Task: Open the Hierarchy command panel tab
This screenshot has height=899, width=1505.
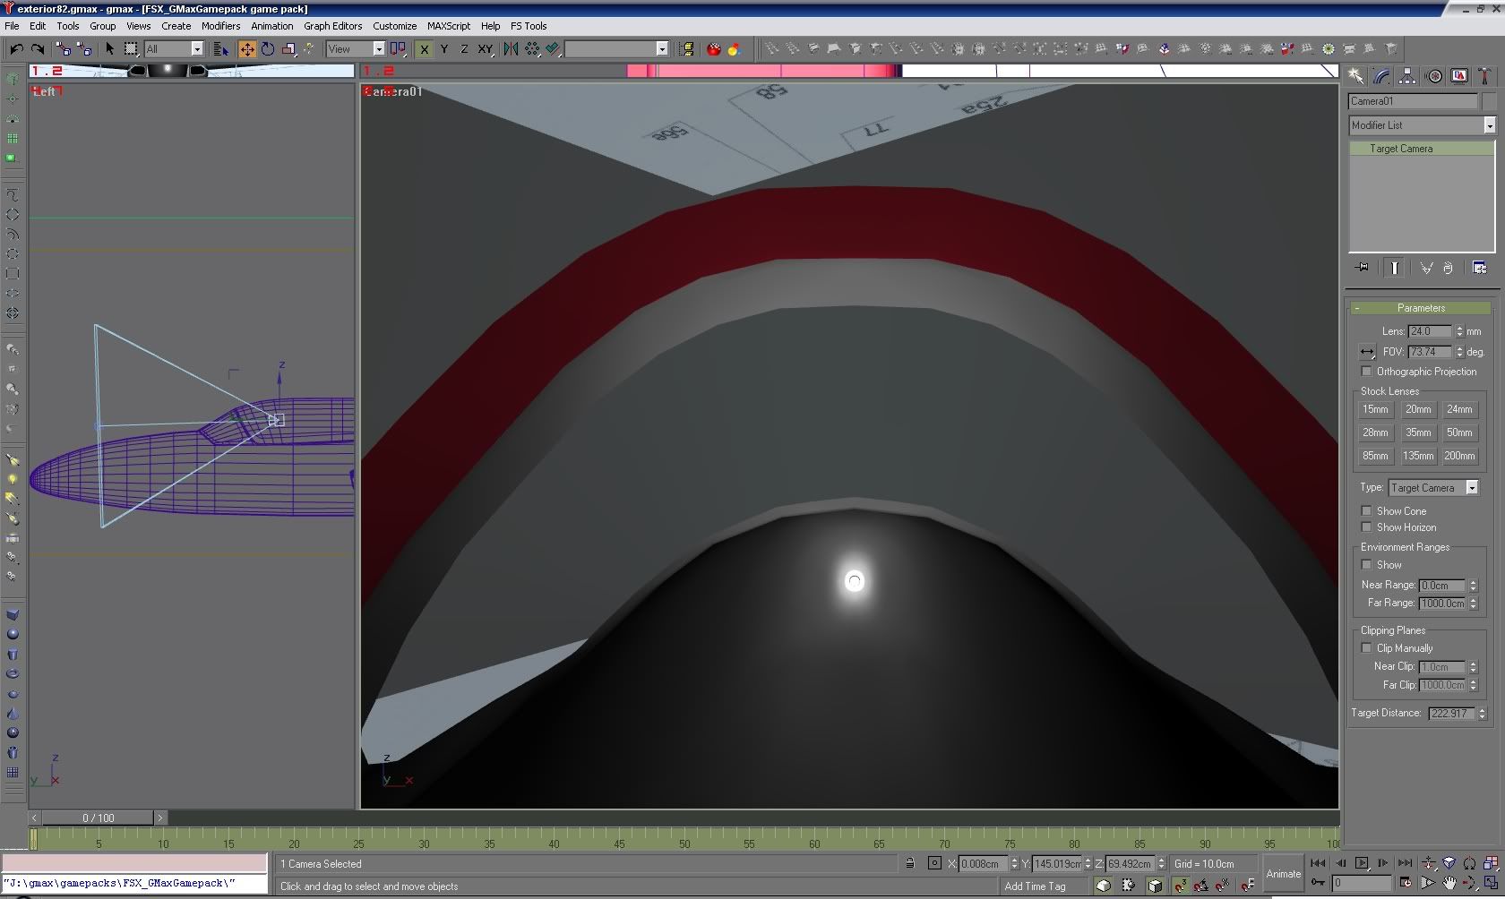Action: click(x=1407, y=77)
